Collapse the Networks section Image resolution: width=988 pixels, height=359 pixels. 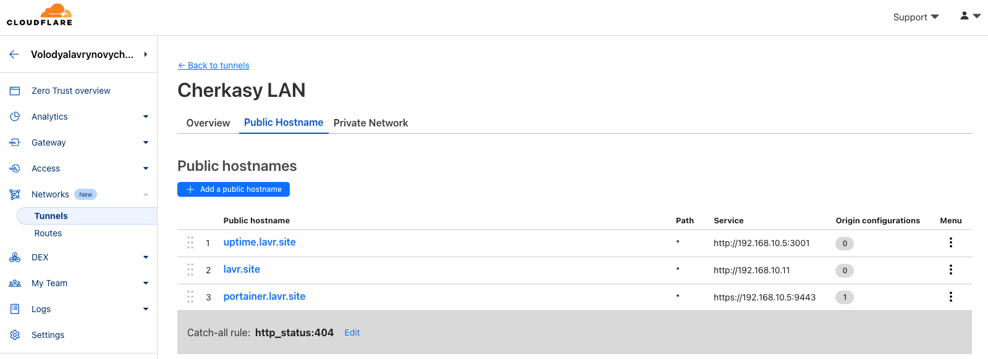click(146, 194)
